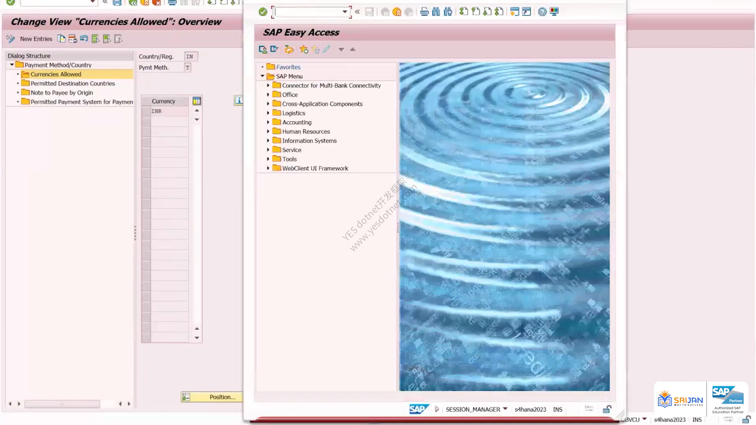Collapse the SAP Menu node
756x425 pixels.
point(262,76)
